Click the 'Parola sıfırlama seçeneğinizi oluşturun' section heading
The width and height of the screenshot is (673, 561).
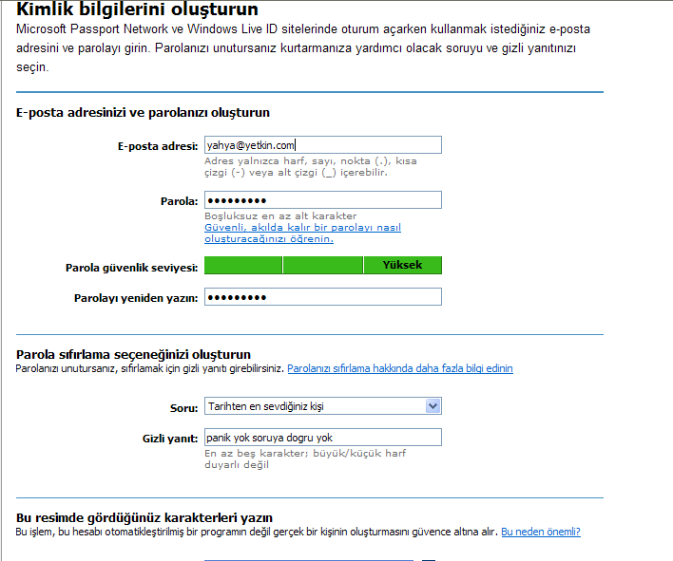tap(133, 354)
